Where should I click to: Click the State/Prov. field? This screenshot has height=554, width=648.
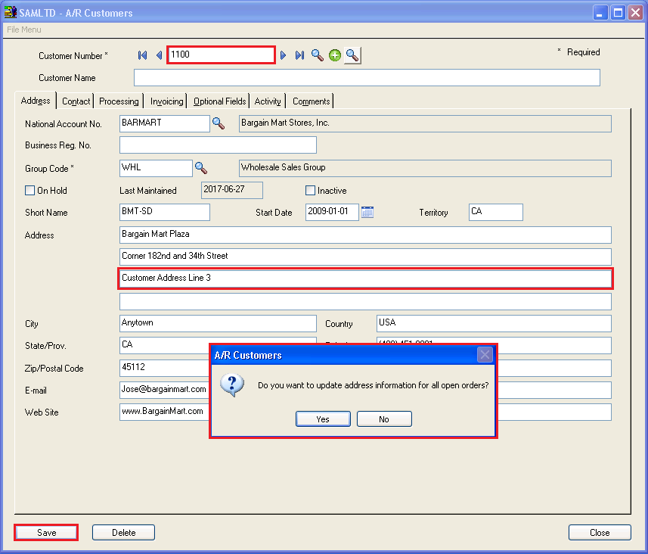[165, 345]
